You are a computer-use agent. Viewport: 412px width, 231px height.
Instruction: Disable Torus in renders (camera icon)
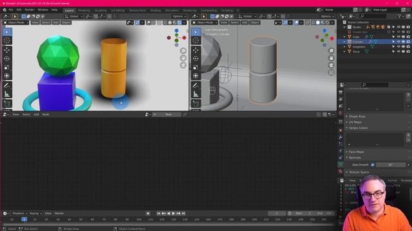click(x=408, y=51)
